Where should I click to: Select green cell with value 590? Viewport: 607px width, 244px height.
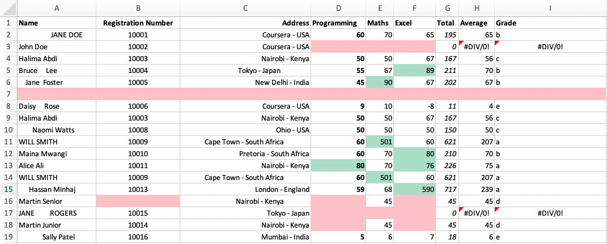coord(415,189)
